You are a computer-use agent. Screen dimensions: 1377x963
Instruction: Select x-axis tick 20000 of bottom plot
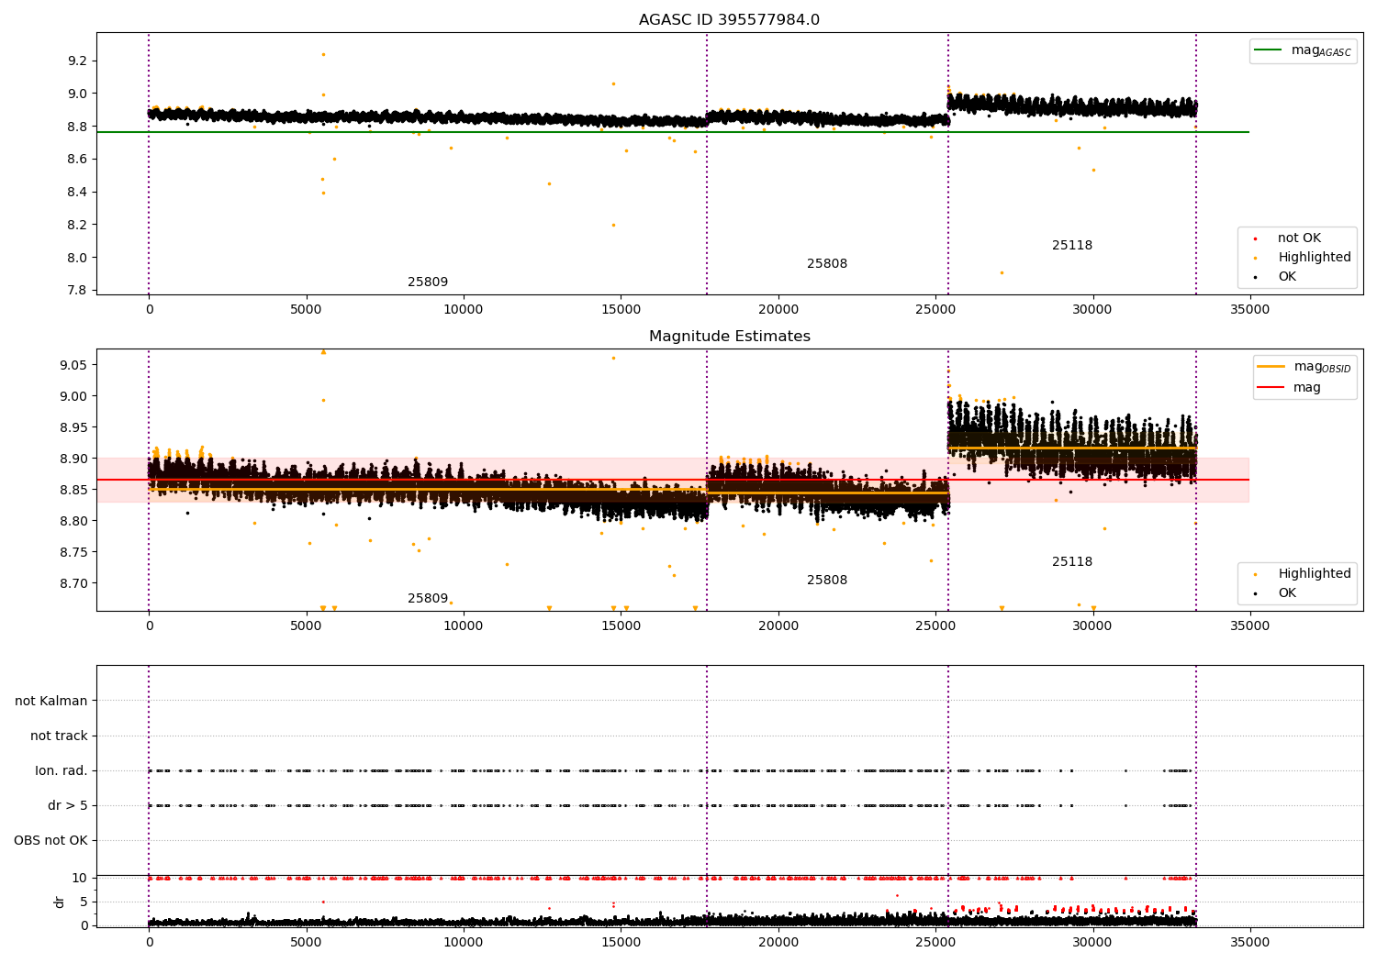[778, 942]
